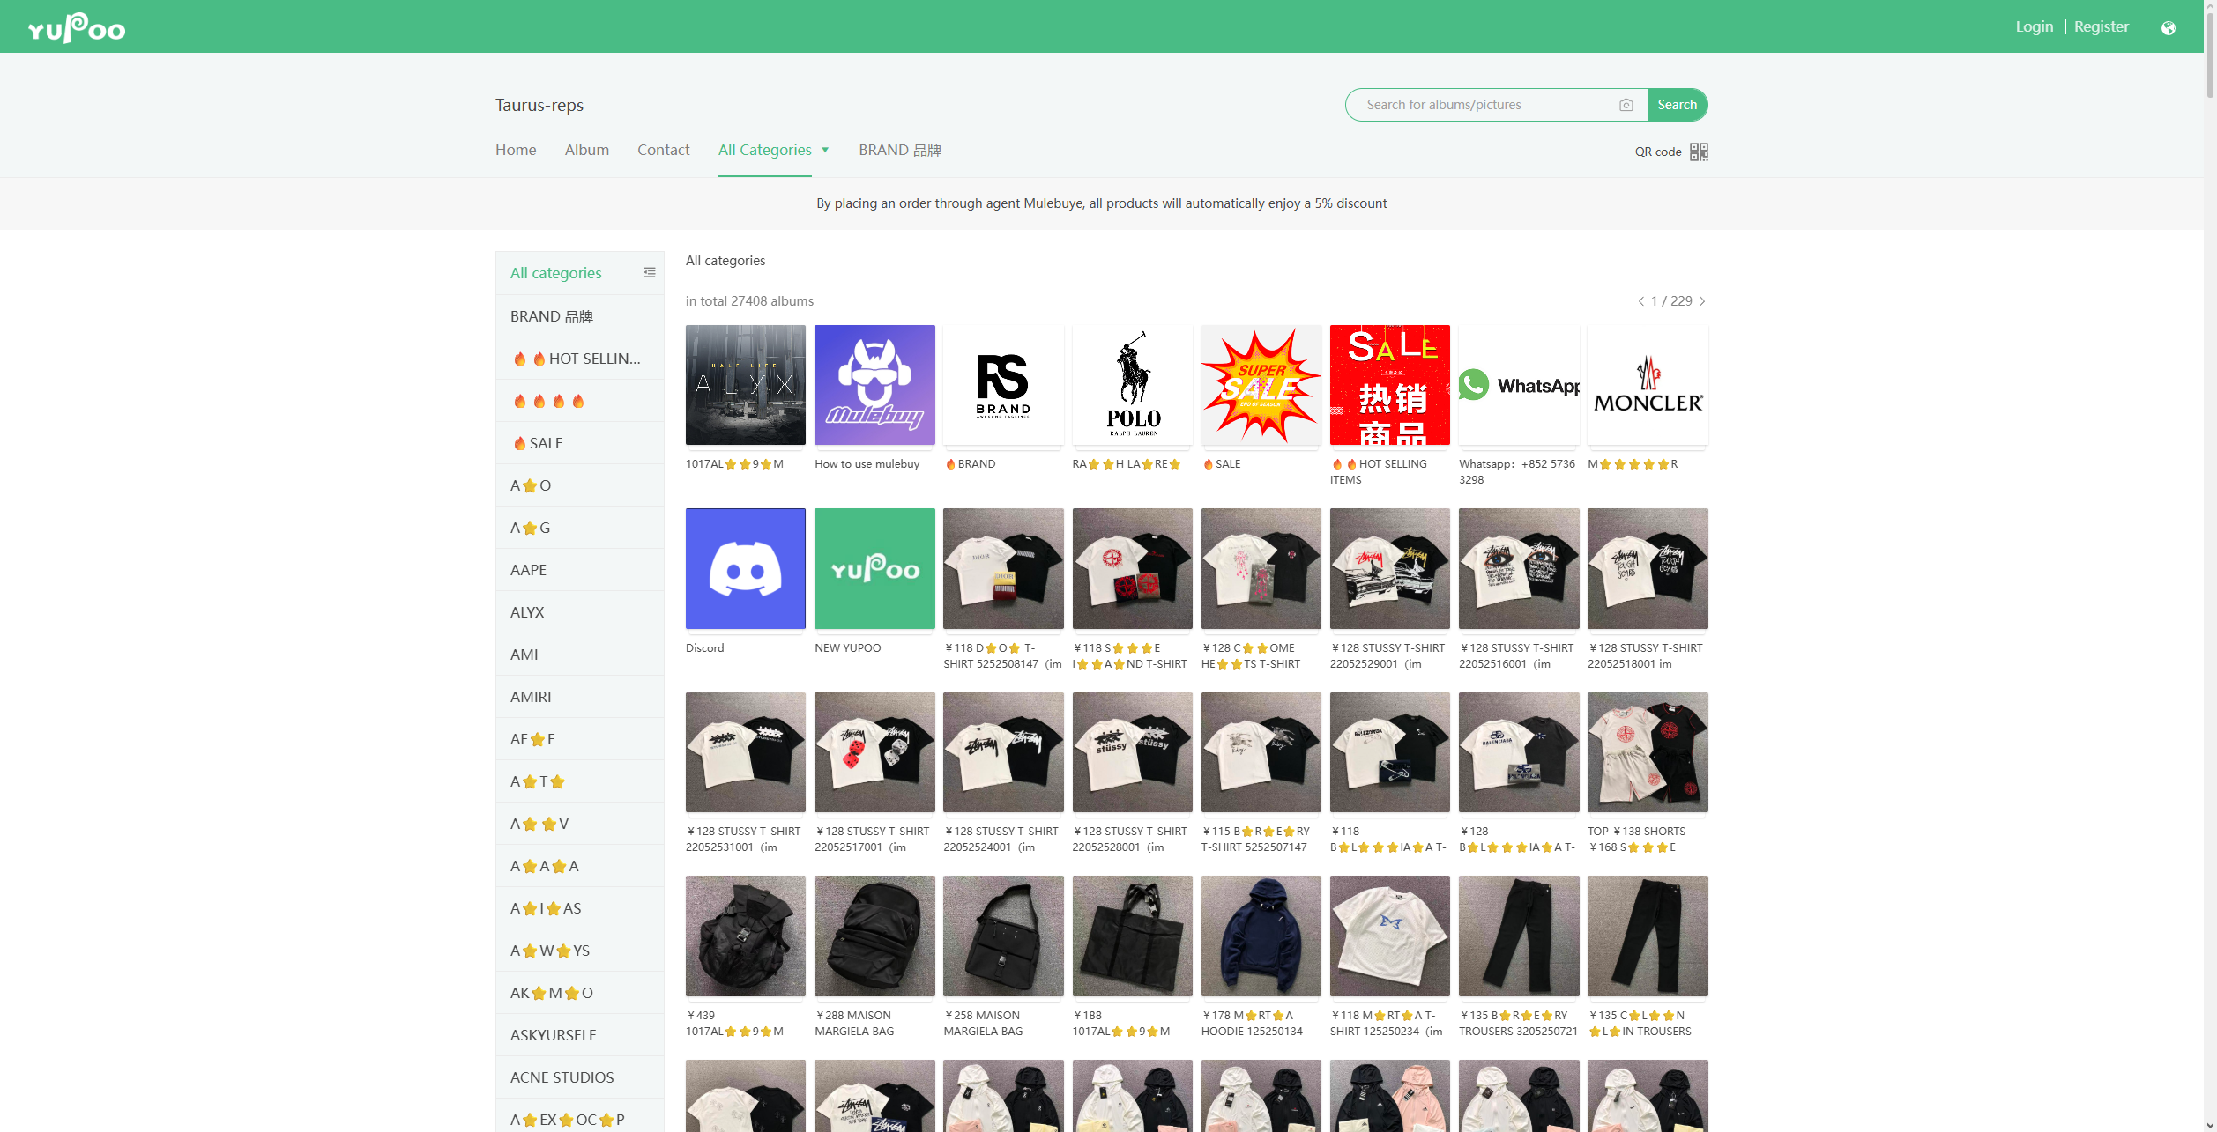Click the camera image search icon

point(1626,105)
